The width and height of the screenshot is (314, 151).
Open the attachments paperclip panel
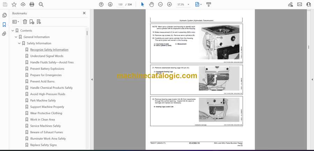click(4, 34)
